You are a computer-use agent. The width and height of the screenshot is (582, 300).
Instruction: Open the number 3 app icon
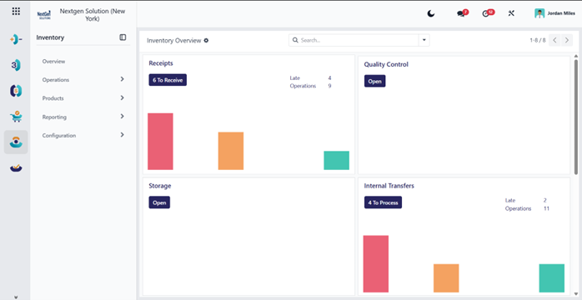16,65
